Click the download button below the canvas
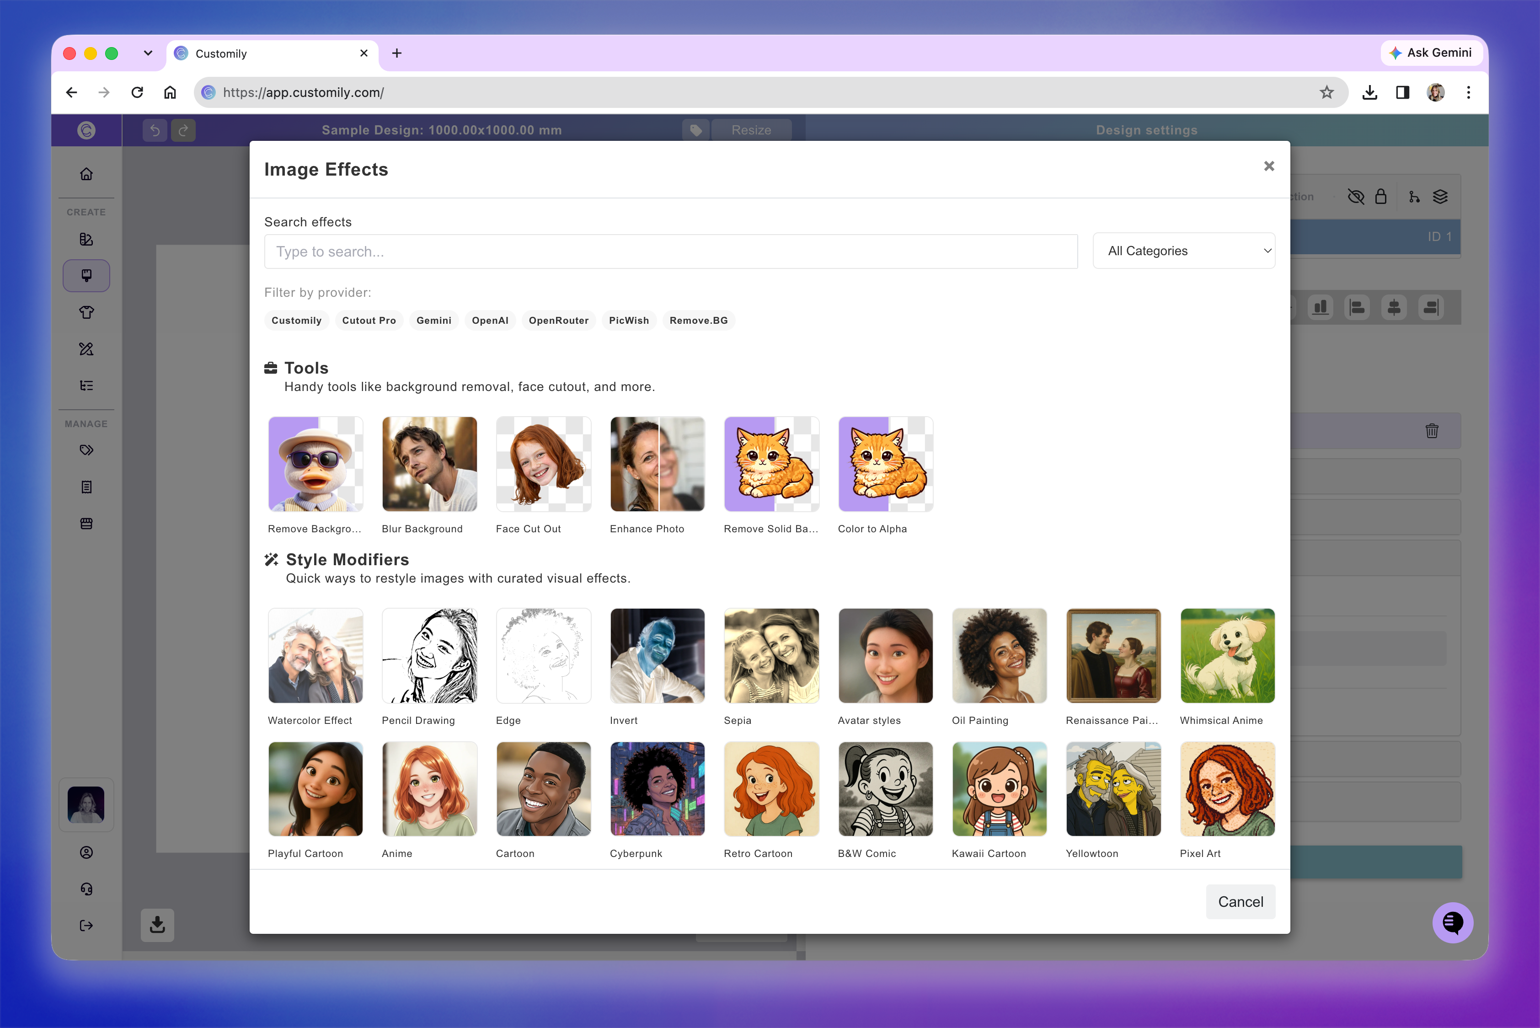1540x1028 pixels. tap(157, 925)
